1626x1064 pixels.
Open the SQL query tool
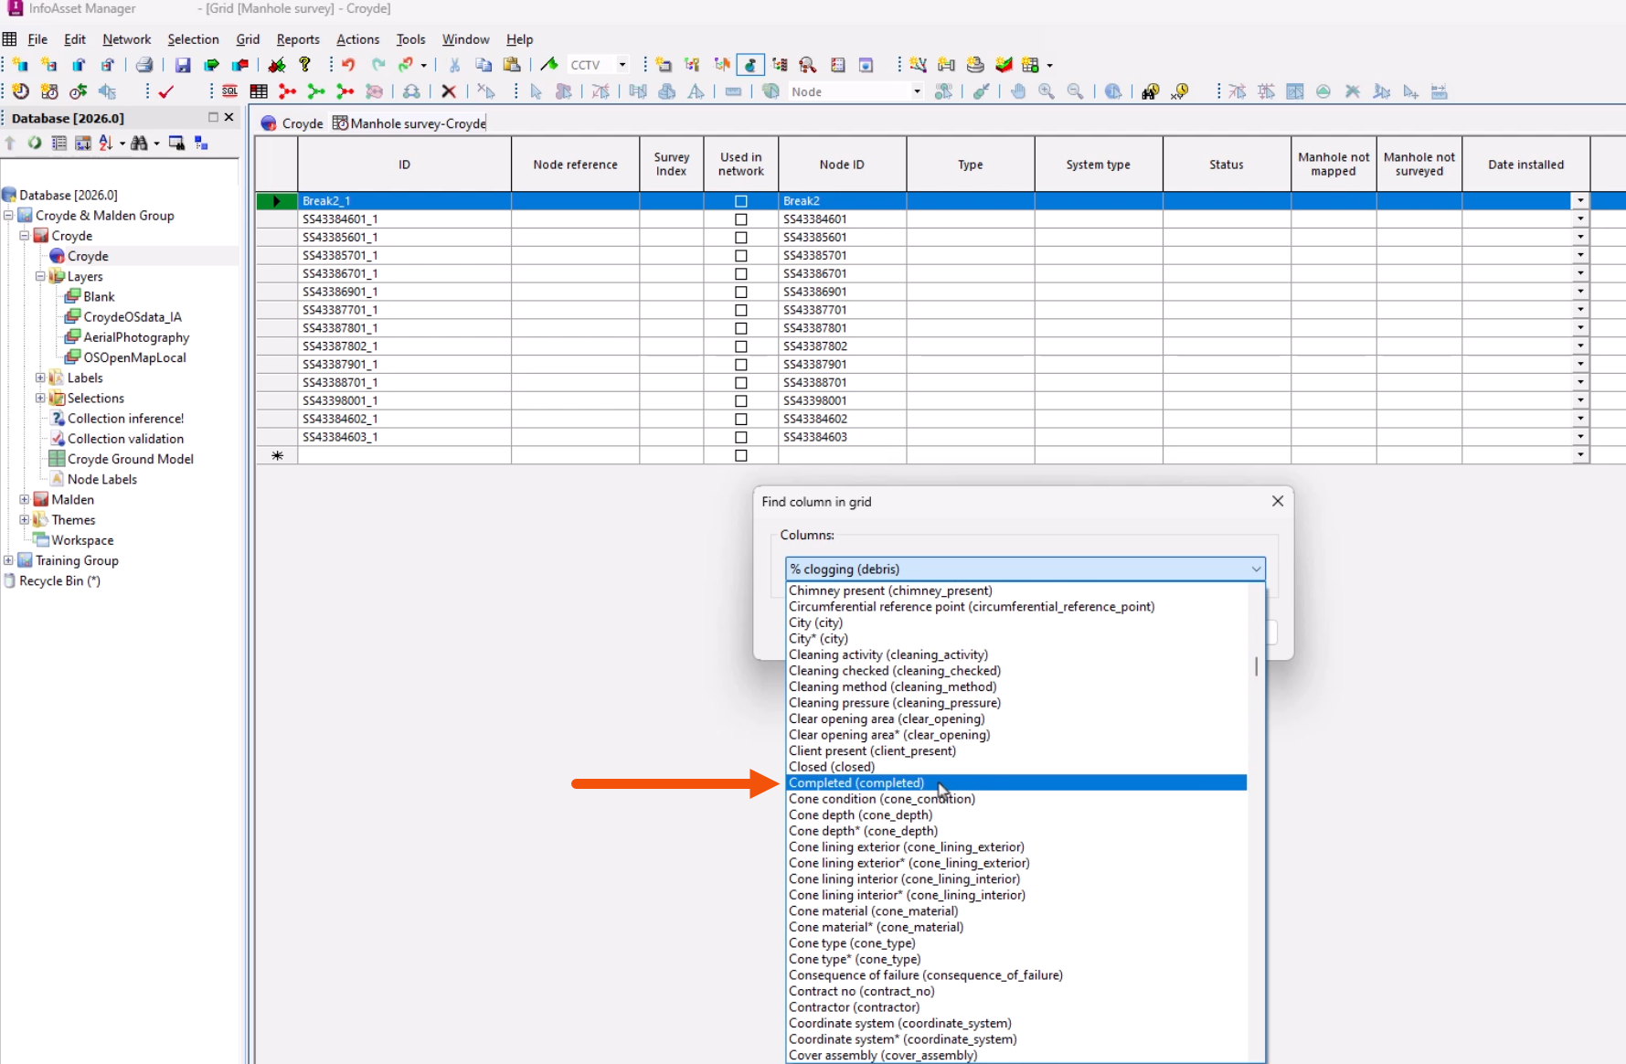click(x=228, y=91)
